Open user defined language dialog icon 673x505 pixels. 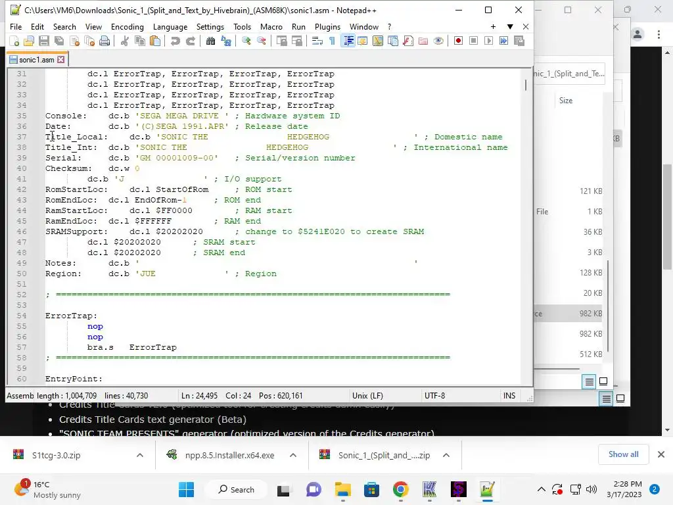coord(363,41)
